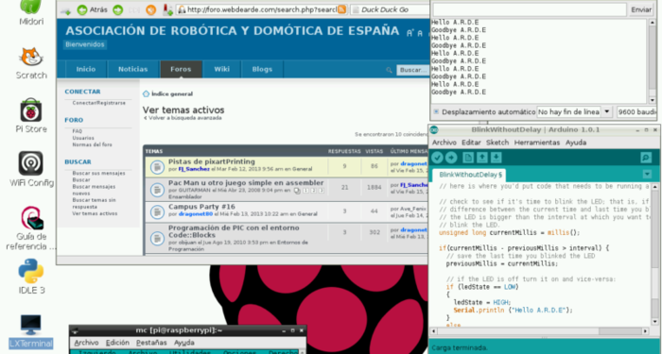Go to the Inicio tab on forum
Viewport: 662px width, 354px height.
click(86, 70)
